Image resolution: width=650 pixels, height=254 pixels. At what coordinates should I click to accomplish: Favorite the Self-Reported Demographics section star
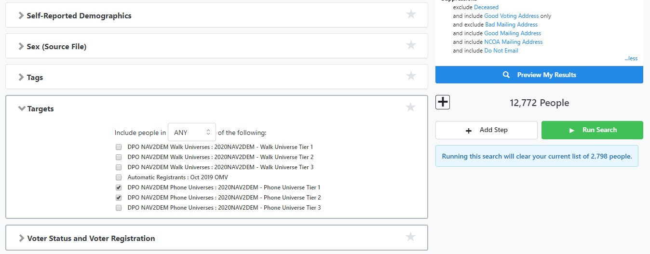[x=411, y=14]
